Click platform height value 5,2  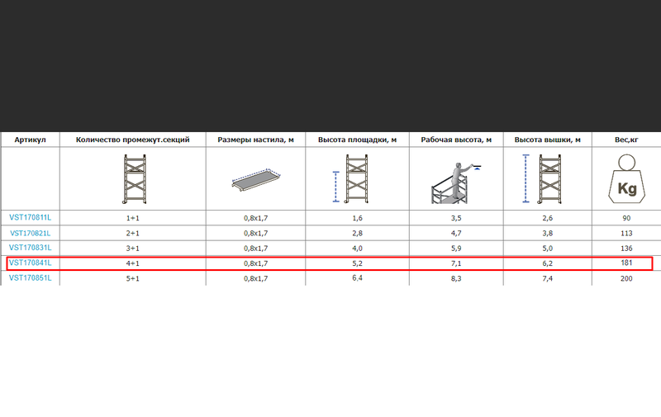click(357, 263)
